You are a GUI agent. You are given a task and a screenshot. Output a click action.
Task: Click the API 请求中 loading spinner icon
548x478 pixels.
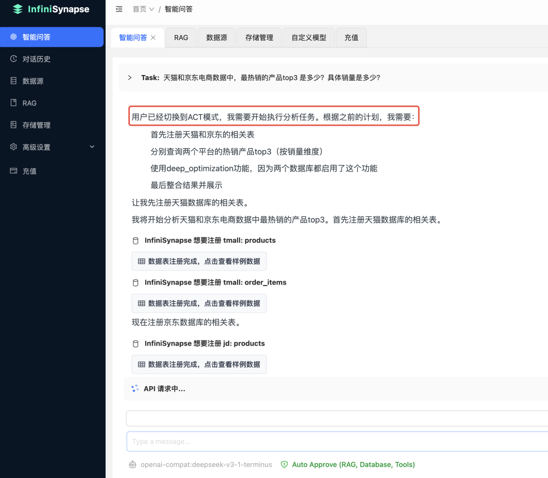click(x=135, y=389)
